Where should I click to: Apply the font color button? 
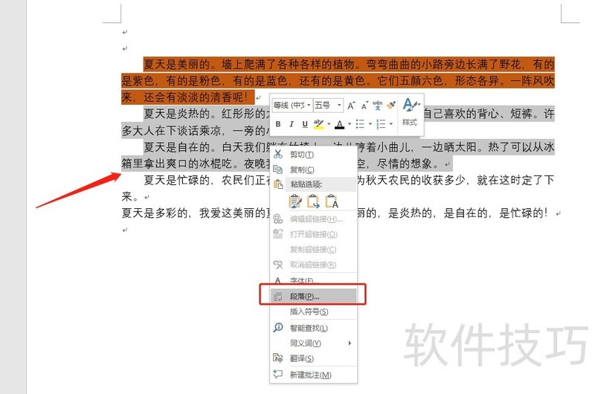(x=340, y=124)
